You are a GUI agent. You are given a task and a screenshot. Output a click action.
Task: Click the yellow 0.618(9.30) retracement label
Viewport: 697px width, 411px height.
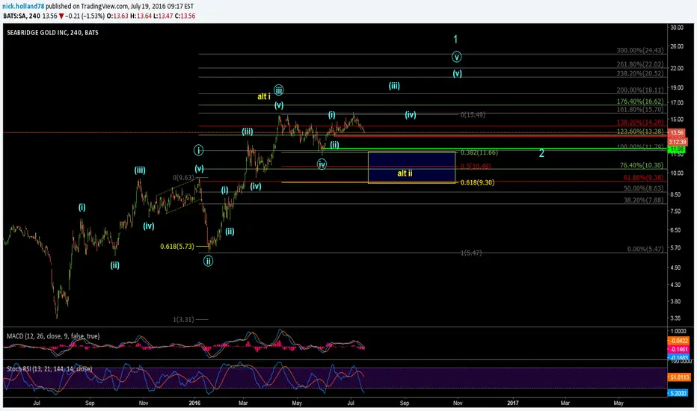pyautogui.click(x=477, y=182)
